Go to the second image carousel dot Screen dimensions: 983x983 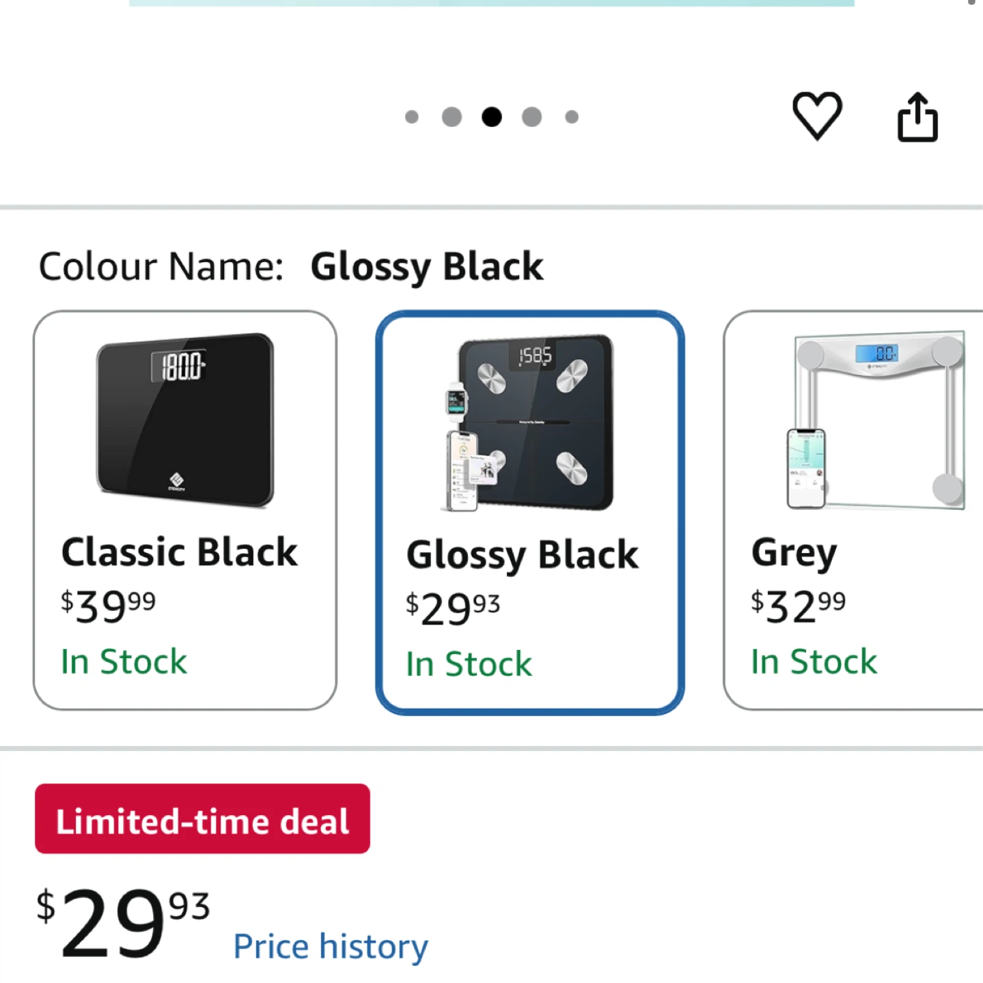[x=452, y=117]
